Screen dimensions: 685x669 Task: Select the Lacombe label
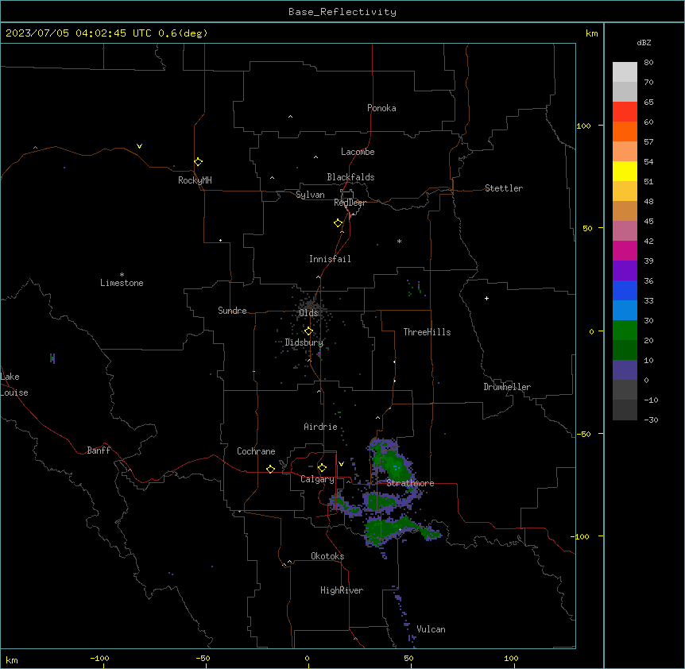click(x=358, y=152)
